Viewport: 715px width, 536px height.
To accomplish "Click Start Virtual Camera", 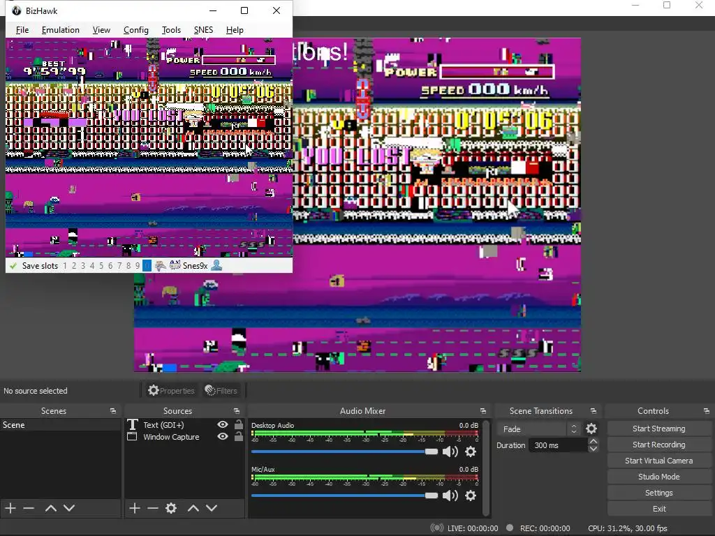I will tap(659, 461).
